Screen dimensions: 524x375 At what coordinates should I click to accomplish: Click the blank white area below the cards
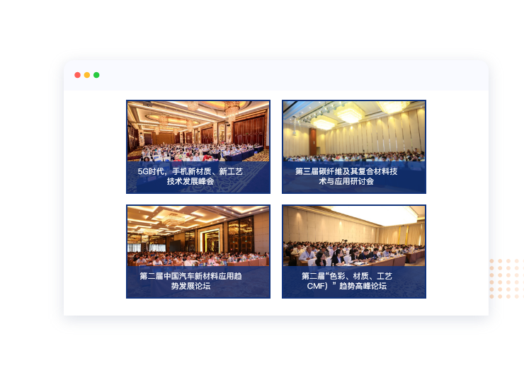pos(276,307)
